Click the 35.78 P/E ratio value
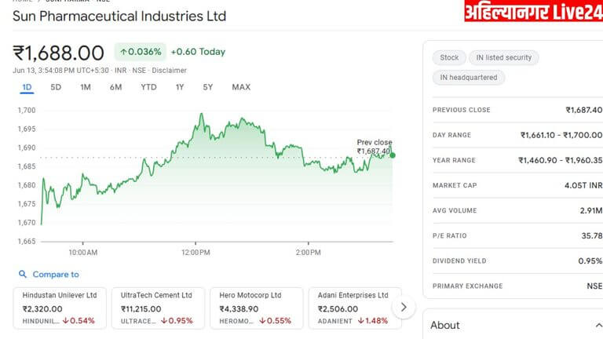The height and width of the screenshot is (339, 603). (592, 235)
